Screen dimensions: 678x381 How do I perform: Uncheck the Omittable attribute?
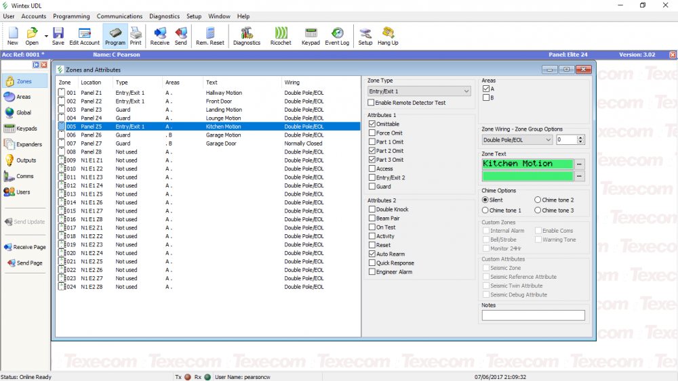point(372,125)
